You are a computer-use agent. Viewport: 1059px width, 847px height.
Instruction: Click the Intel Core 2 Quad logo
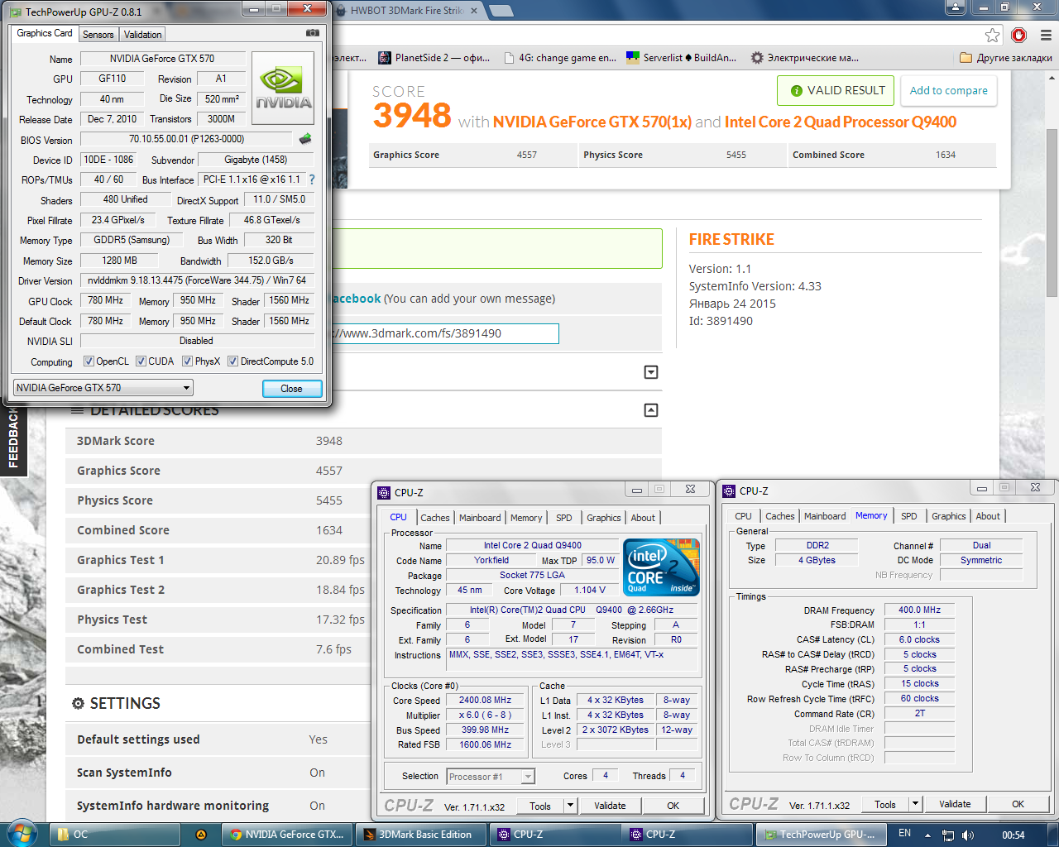pyautogui.click(x=661, y=567)
